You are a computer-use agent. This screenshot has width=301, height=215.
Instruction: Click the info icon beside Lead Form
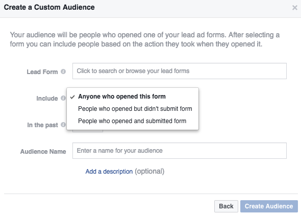coord(63,71)
